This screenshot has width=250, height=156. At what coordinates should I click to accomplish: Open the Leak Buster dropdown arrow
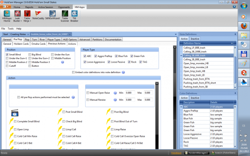[21, 21]
